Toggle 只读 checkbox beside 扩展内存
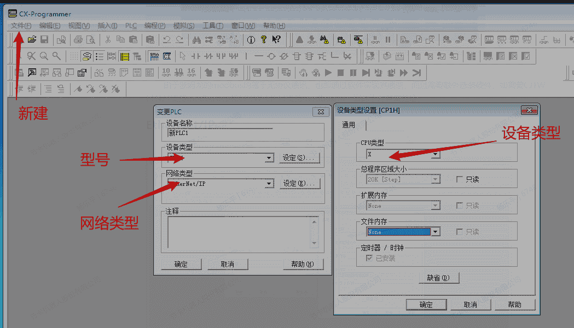Viewport: 574px width, 328px height. pos(460,206)
